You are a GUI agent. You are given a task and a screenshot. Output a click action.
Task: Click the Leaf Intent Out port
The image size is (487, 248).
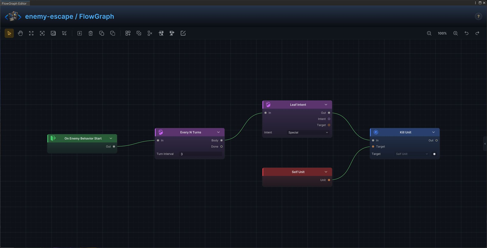[329, 113]
